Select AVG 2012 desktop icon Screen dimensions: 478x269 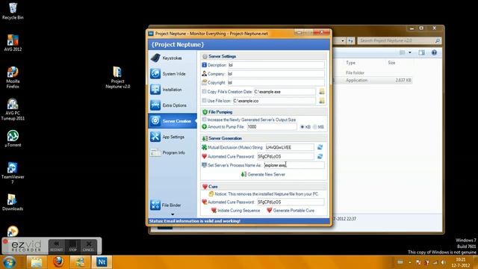pos(13,43)
